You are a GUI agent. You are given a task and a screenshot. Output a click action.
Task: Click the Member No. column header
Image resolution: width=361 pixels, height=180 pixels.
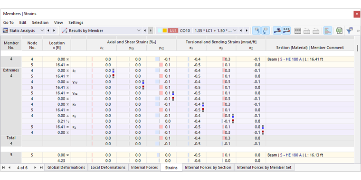tap(11, 45)
